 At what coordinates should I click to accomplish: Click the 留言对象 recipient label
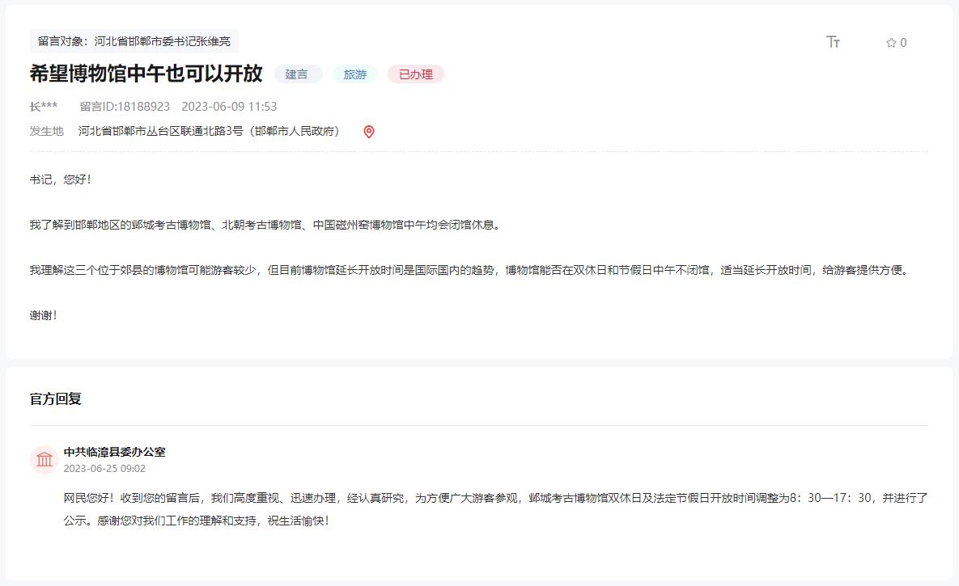pyautogui.click(x=134, y=41)
